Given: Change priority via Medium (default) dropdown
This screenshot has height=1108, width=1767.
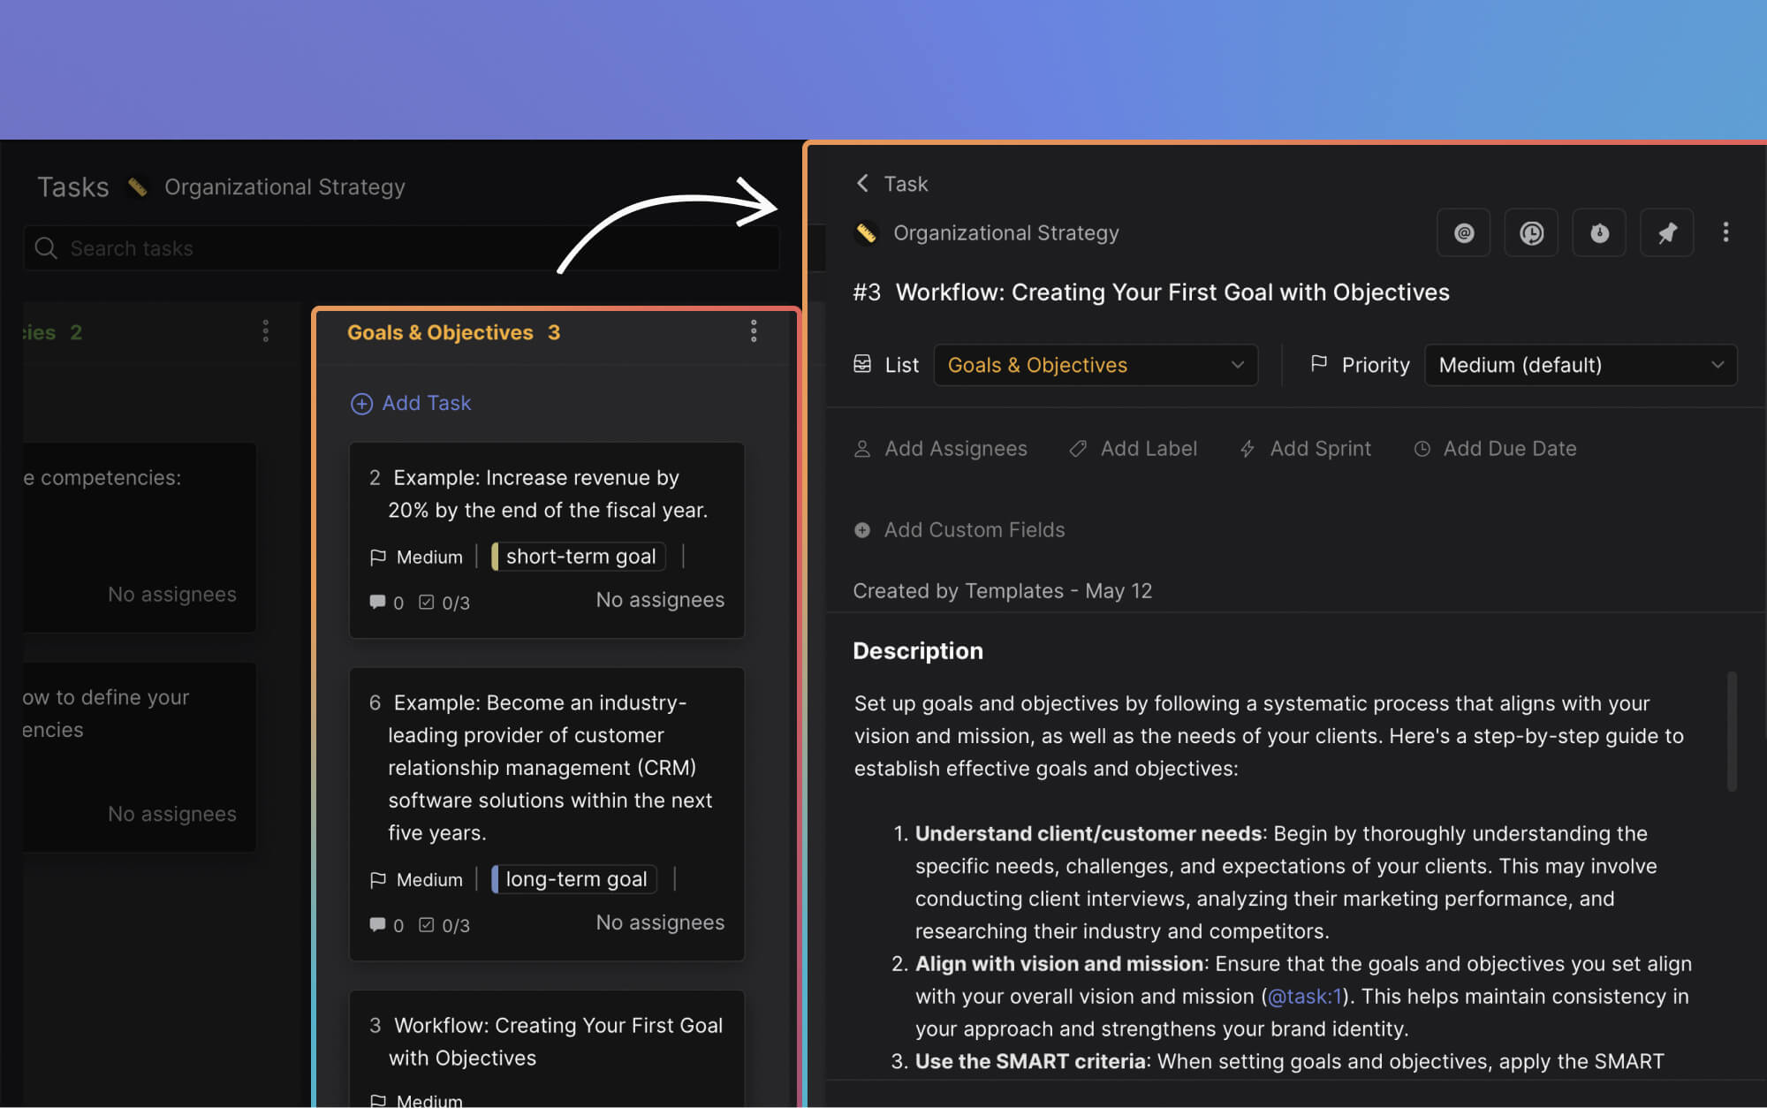Looking at the screenshot, I should click(1581, 364).
